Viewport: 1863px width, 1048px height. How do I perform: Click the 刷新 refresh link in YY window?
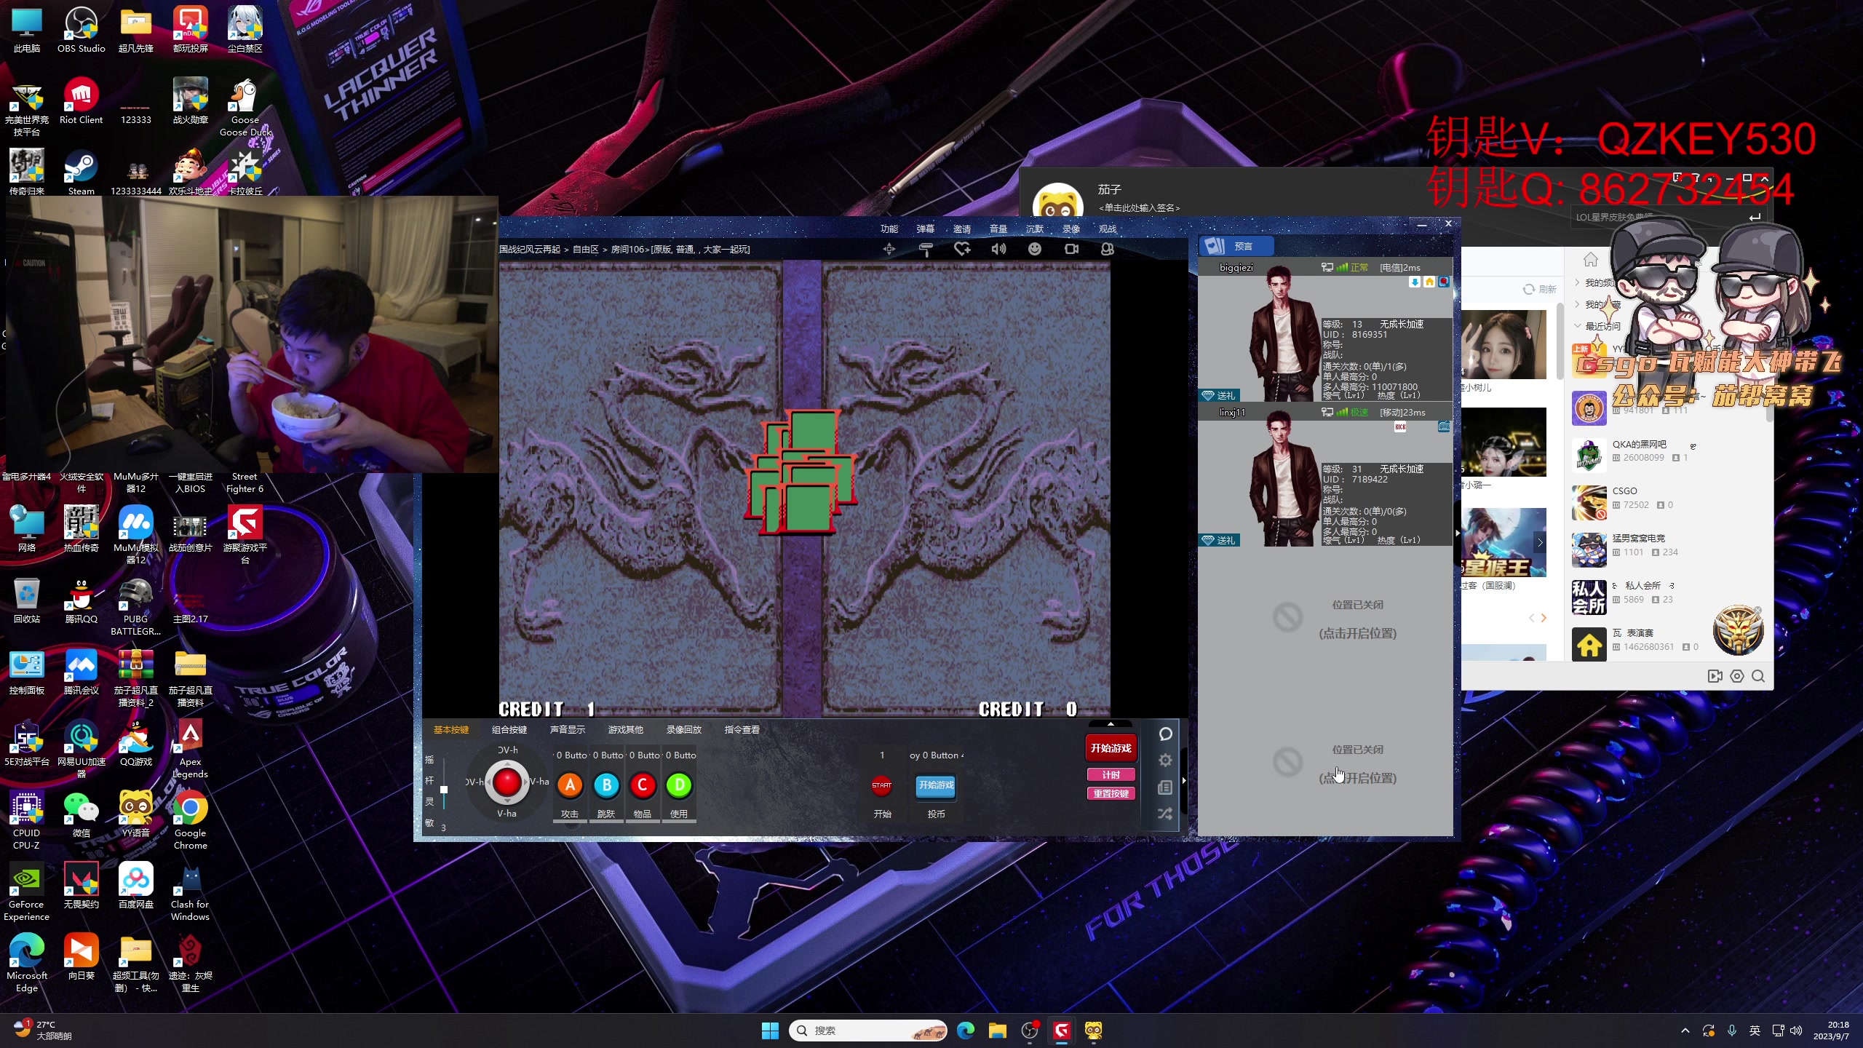tap(1540, 289)
